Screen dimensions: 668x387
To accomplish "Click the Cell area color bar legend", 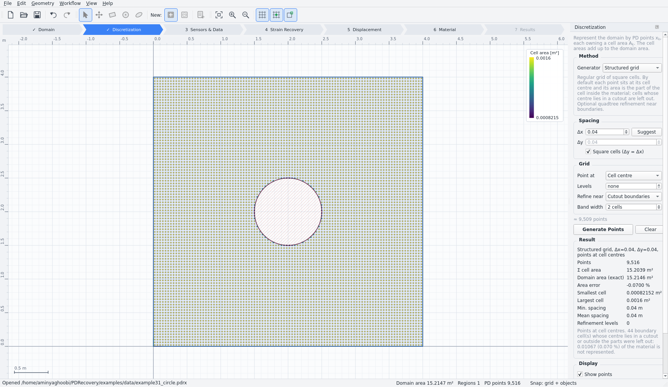I will [532, 88].
